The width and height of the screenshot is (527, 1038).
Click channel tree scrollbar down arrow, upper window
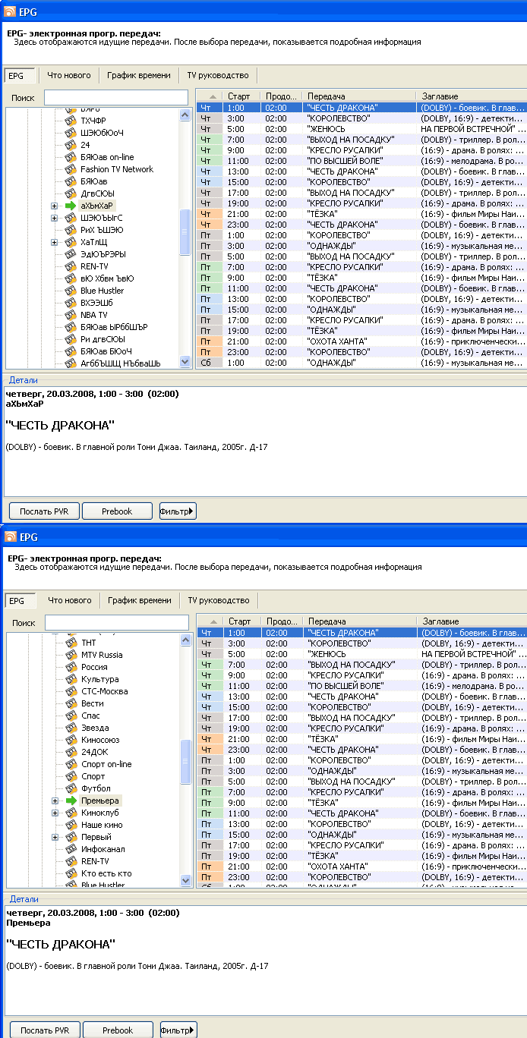[x=185, y=362]
